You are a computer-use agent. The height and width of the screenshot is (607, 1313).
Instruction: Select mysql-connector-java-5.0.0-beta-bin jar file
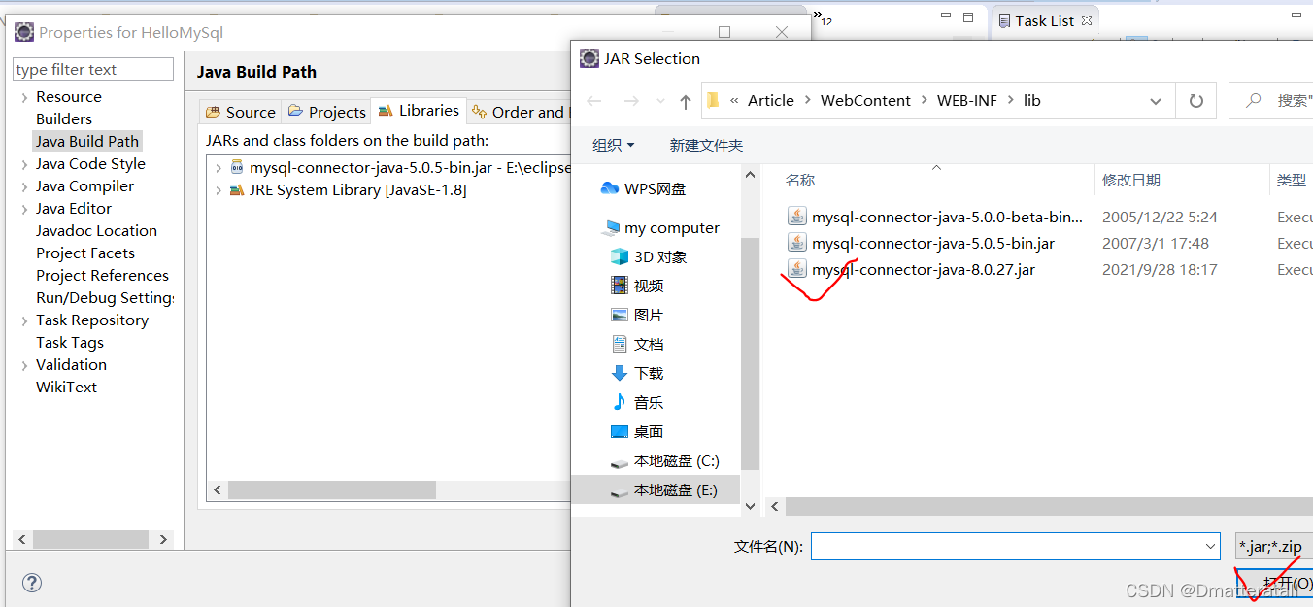coord(935,217)
